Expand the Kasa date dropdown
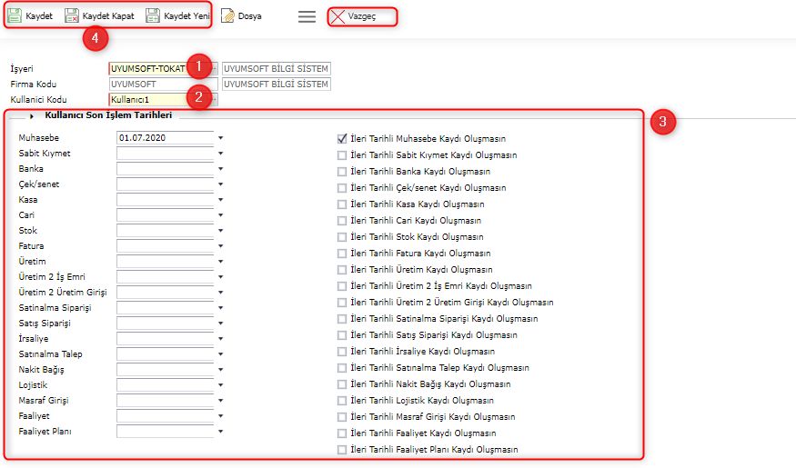The width and height of the screenshot is (796, 468). [220, 200]
